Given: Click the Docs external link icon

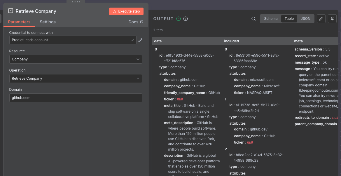Looking at the screenshot, I should (x=142, y=22).
